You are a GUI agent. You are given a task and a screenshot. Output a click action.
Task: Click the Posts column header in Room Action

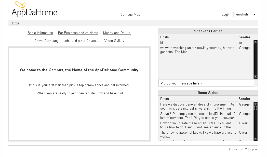pos(165,99)
